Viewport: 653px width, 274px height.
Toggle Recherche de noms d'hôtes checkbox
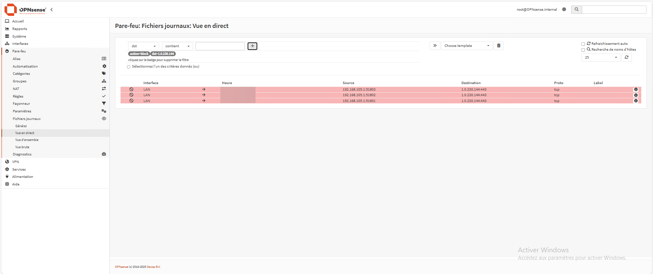[583, 50]
